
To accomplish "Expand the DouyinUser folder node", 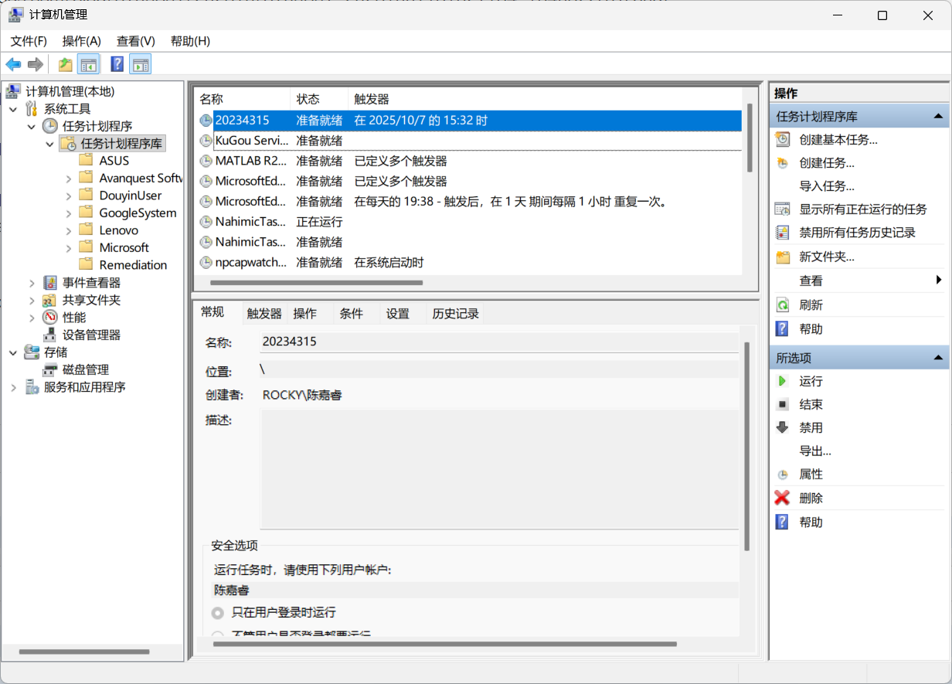I will [69, 196].
